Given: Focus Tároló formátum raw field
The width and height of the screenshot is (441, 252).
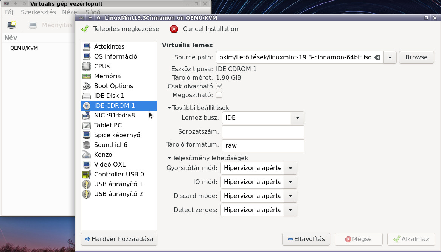Looking at the screenshot, I should [x=263, y=146].
